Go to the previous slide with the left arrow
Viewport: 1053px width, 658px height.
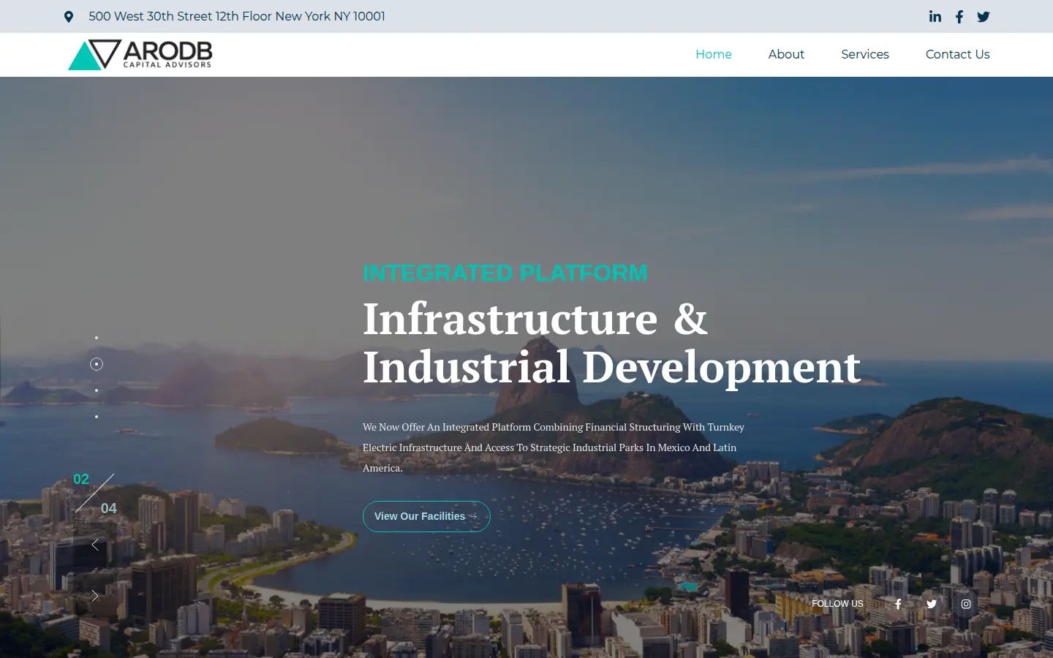95,545
